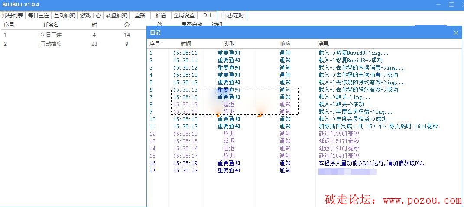Viewport: 464px width, 207px height.
Task: Select the DLL tab
Action: [x=208, y=16]
